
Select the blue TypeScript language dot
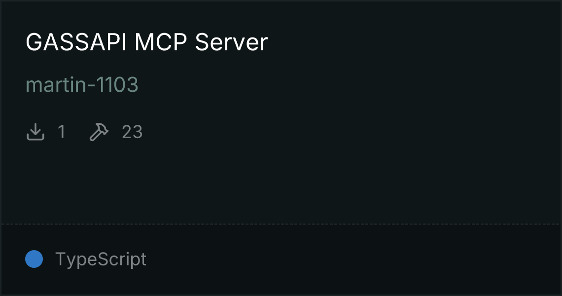click(x=34, y=259)
